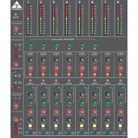Turn the Headphone level red knob
This screenshot has height=138, width=138.
click(x=16, y=105)
